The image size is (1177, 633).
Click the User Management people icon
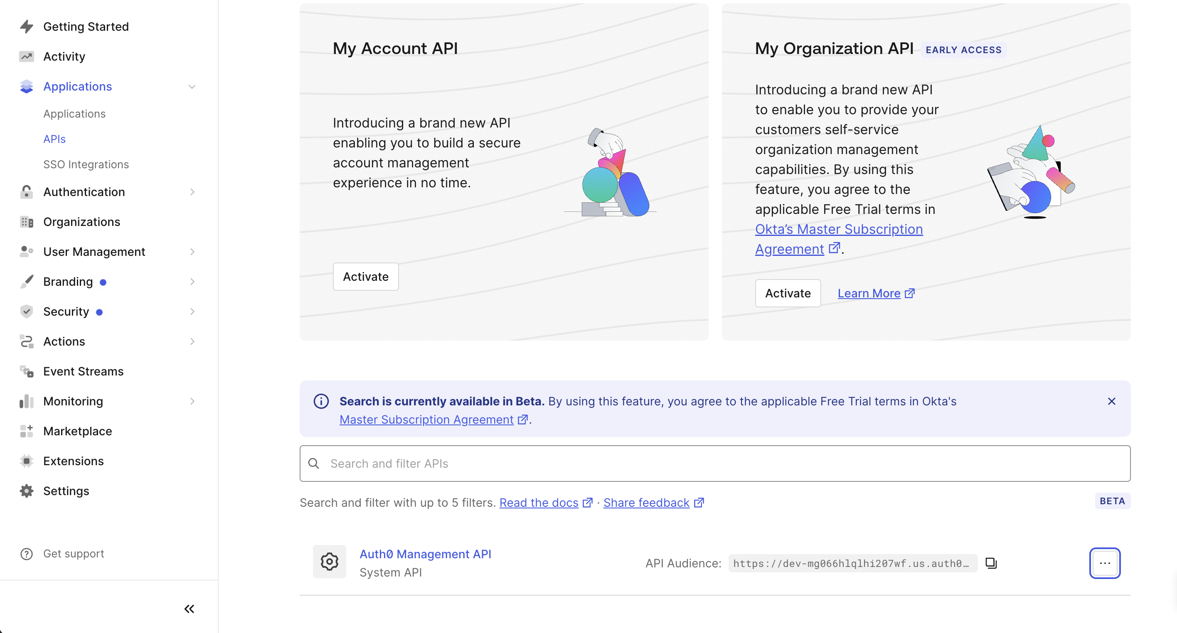coord(27,252)
